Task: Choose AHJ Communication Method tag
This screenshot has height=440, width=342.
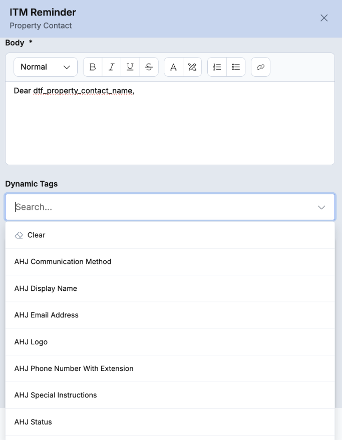Action: coord(170,262)
